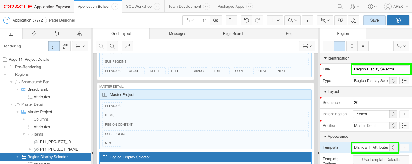Open the administration user-key menu icon

[x=355, y=6]
